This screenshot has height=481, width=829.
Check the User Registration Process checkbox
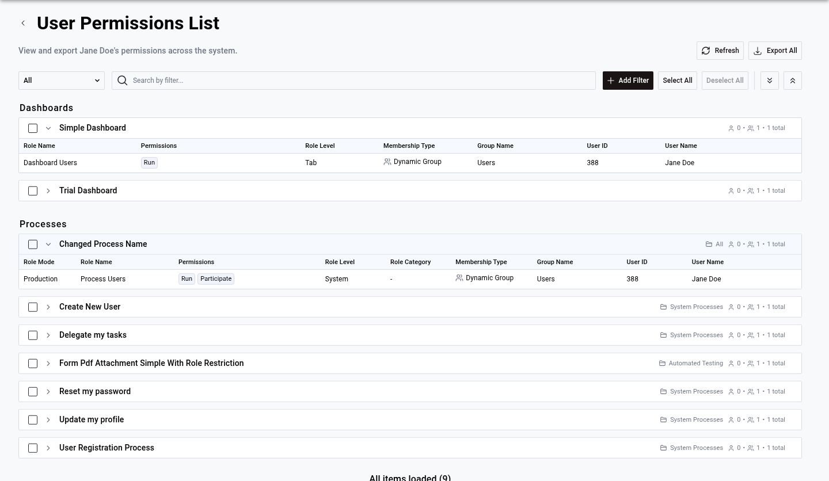click(x=33, y=448)
